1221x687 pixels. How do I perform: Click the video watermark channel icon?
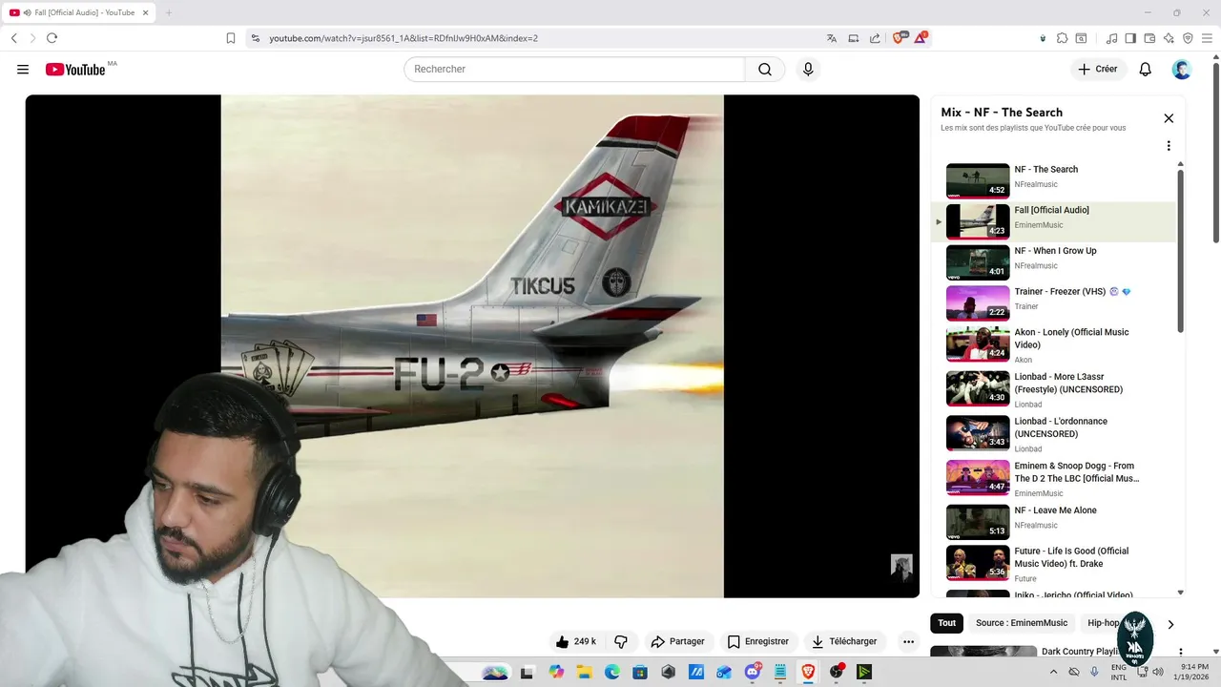coord(901,567)
